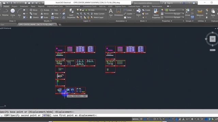Viewport: 218px width, 122px height.
Task: Click the Group tool
Action: 188,12
